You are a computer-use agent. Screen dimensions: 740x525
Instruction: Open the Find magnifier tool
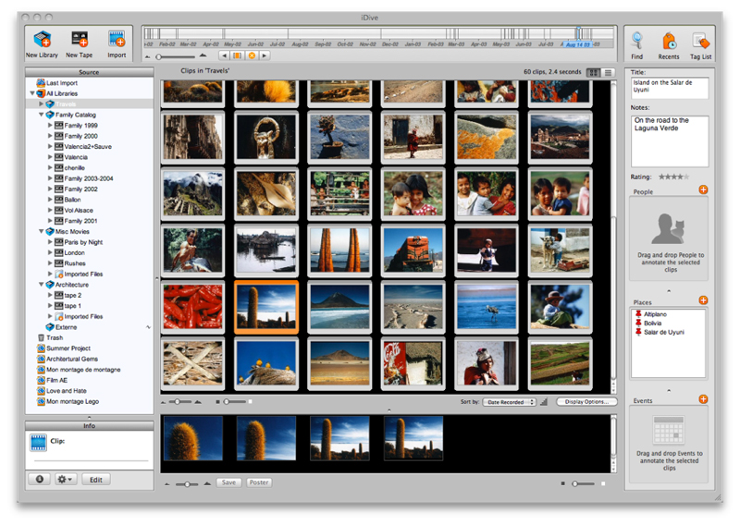(637, 40)
